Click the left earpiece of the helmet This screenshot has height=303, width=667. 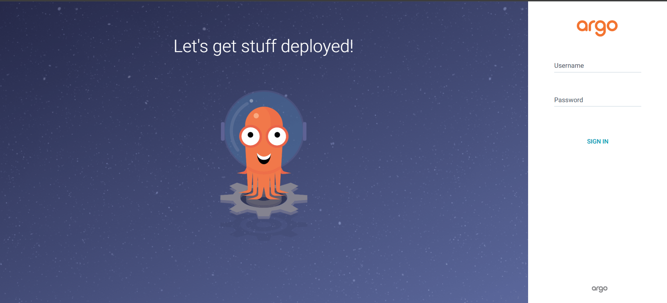(x=223, y=131)
